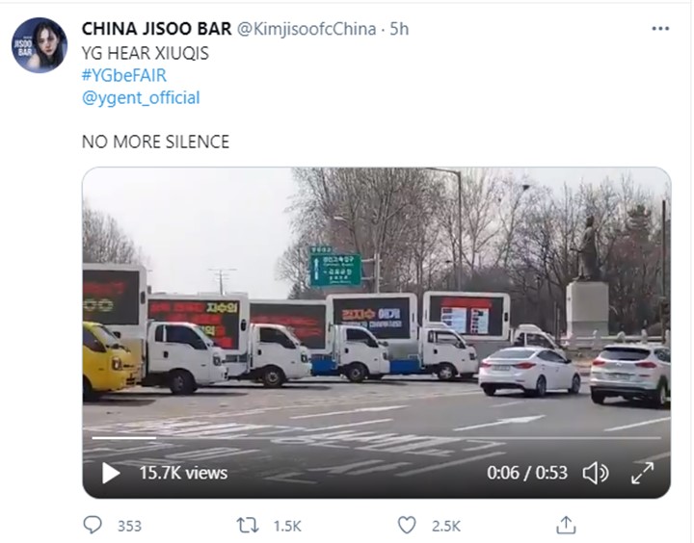Image resolution: width=694 pixels, height=543 pixels.
Task: Click the video frame showing trucks
Action: click(x=377, y=309)
